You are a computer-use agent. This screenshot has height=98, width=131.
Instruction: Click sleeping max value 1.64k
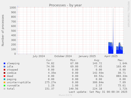tap(123, 63)
